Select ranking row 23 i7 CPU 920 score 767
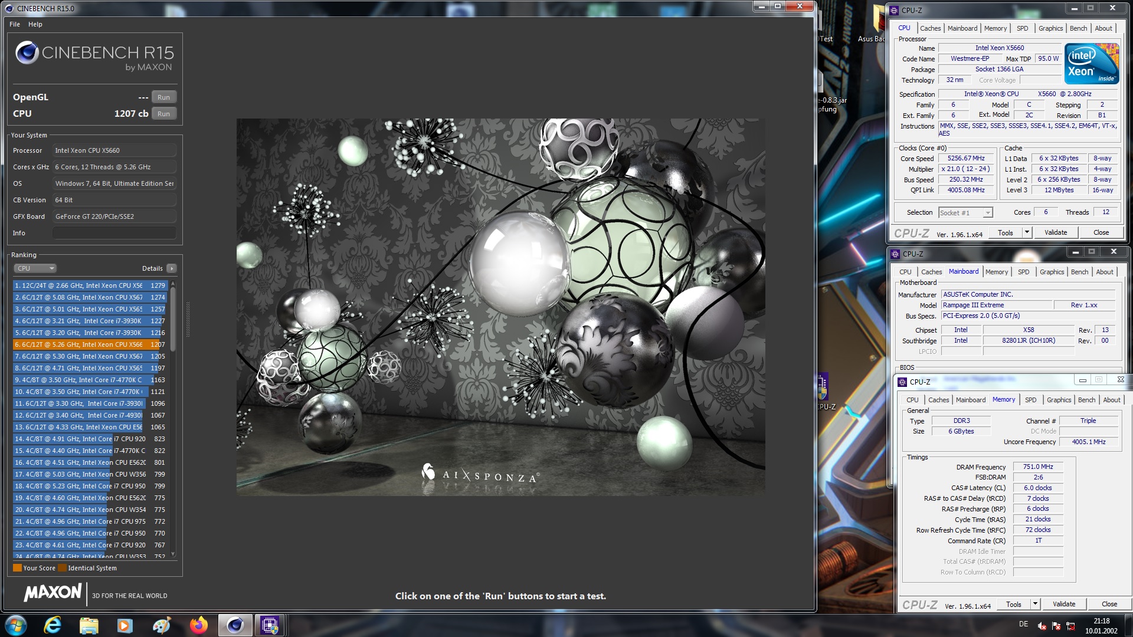The height and width of the screenshot is (637, 1133). tap(90, 545)
